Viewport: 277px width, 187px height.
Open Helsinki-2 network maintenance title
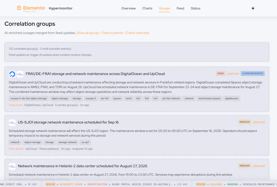[82, 166]
